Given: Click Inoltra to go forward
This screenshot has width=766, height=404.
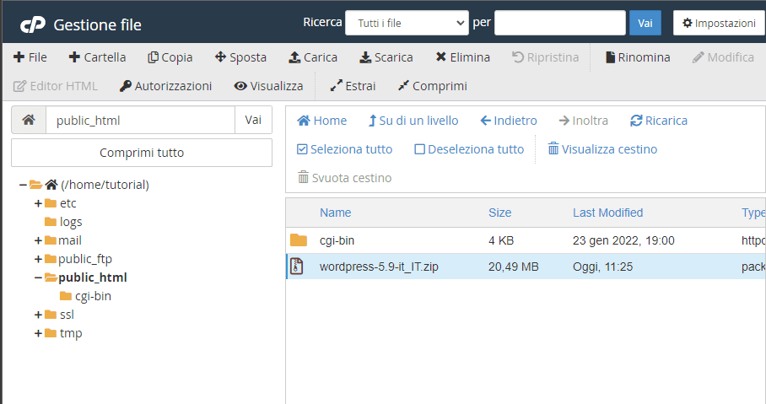Looking at the screenshot, I should pyautogui.click(x=583, y=121).
